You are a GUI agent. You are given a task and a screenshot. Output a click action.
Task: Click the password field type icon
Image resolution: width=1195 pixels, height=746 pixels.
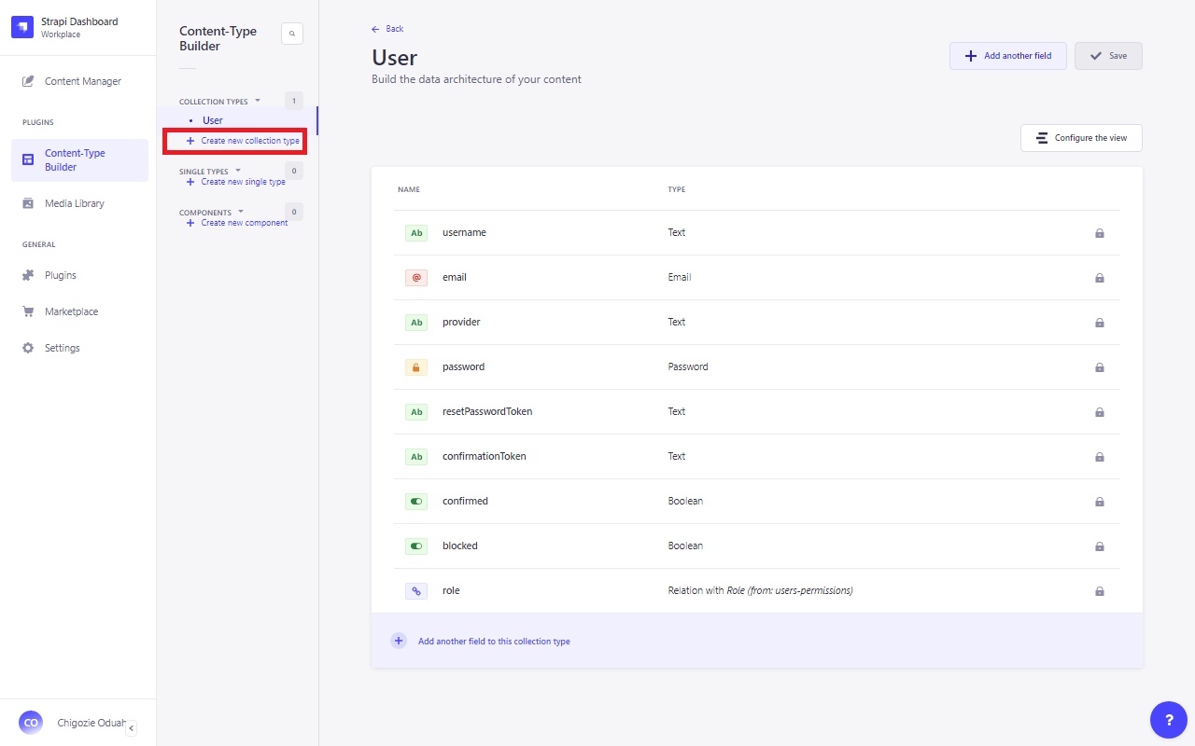(416, 367)
